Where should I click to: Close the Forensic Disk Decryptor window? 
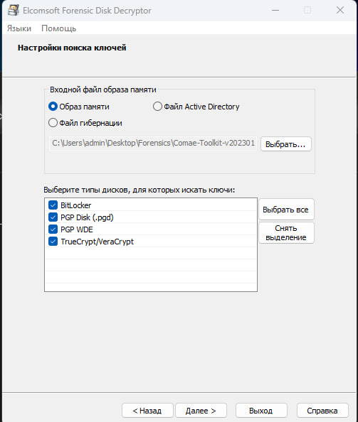coord(340,10)
